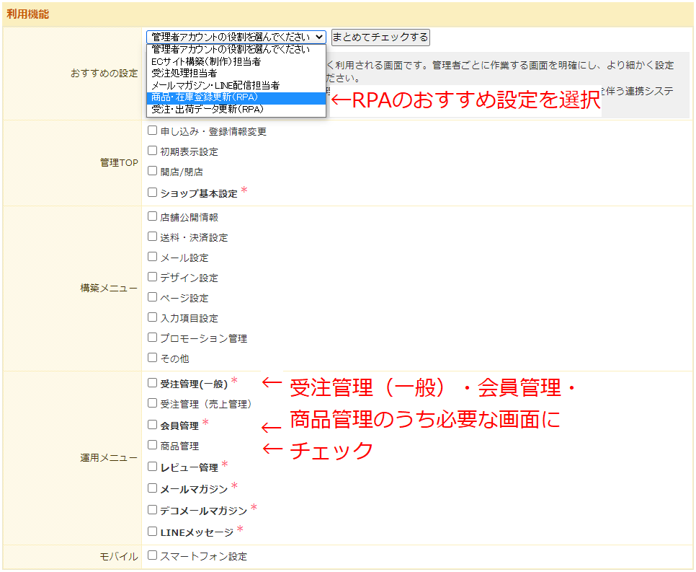Check the 申し込み・登録情報変更 checkbox

point(152,131)
